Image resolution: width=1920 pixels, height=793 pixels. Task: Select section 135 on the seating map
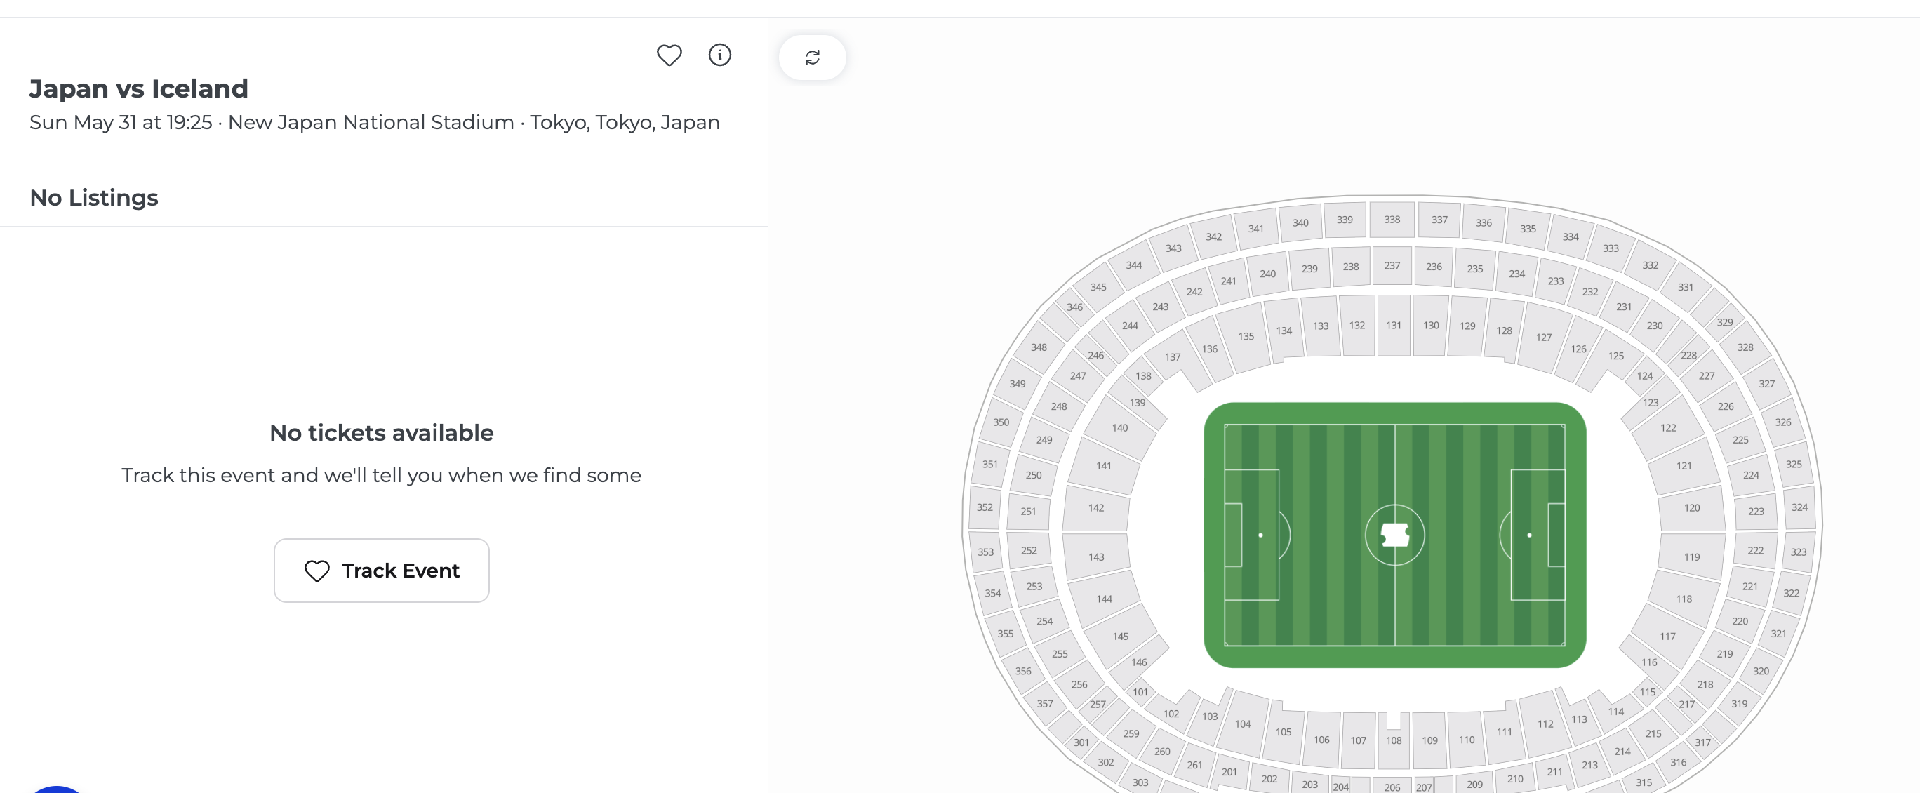tap(1246, 336)
